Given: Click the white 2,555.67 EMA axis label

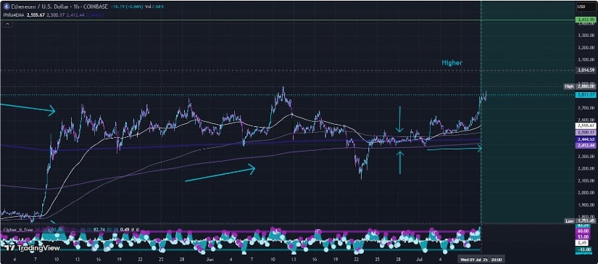Looking at the screenshot, I should click(586, 125).
